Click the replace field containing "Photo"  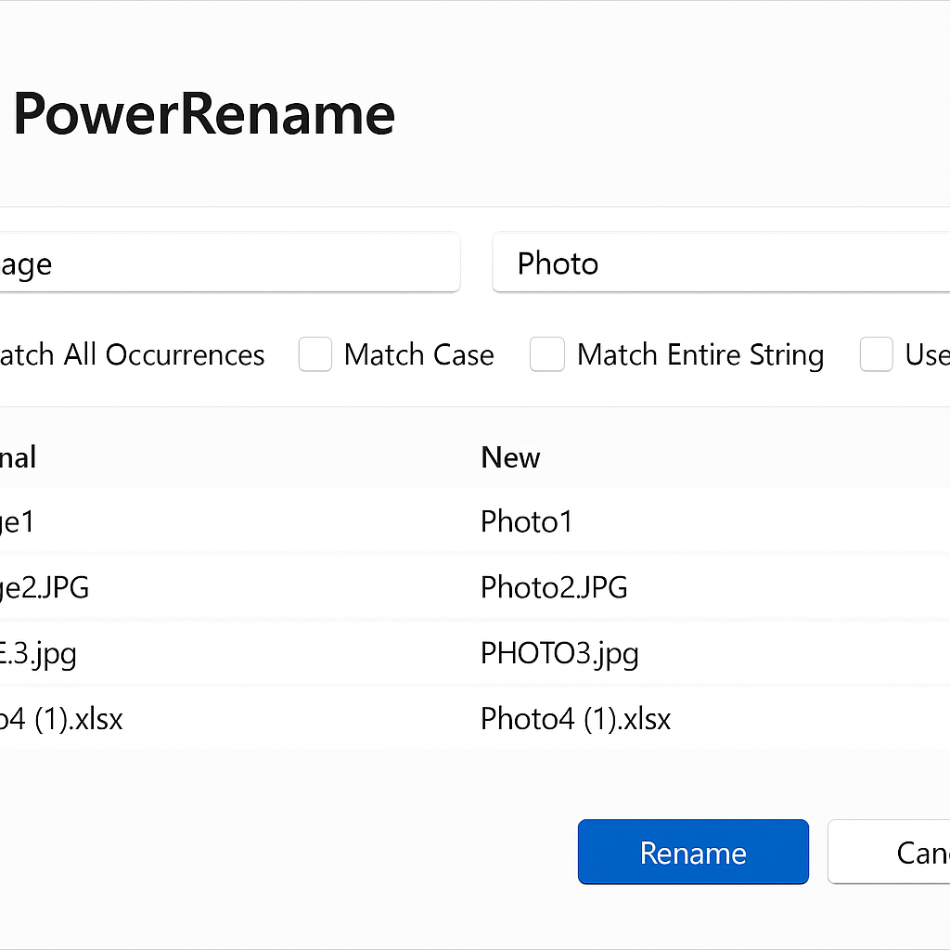pyautogui.click(x=720, y=263)
